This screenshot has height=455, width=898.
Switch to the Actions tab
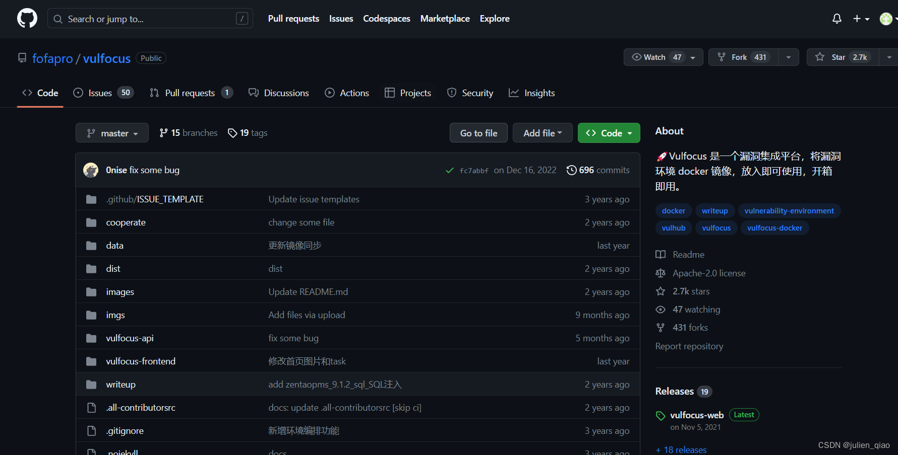347,93
